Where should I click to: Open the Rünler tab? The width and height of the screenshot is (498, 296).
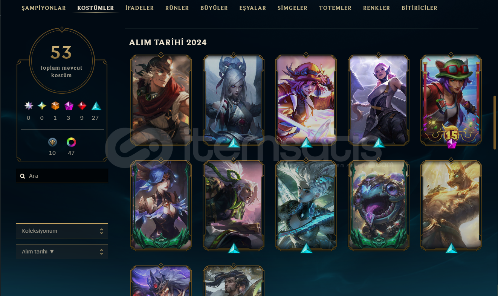coord(177,8)
